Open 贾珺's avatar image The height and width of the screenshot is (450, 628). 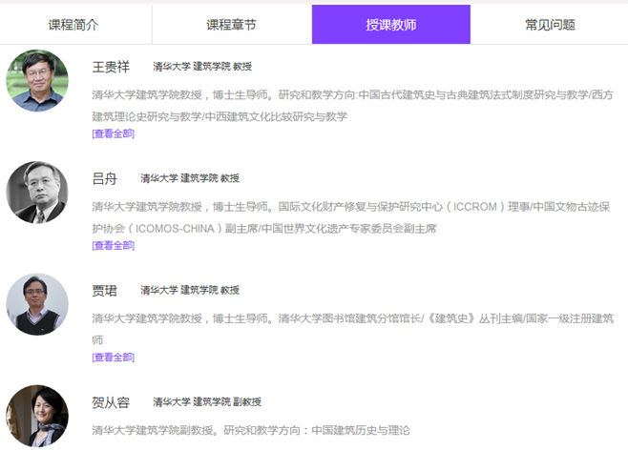click(37, 304)
